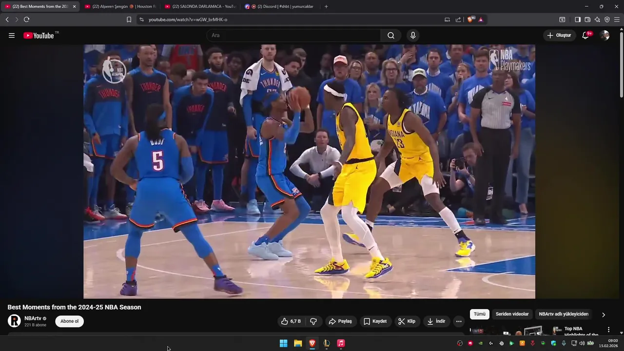Click install app icon in address bar
The width and height of the screenshot is (624, 351).
click(x=448, y=19)
